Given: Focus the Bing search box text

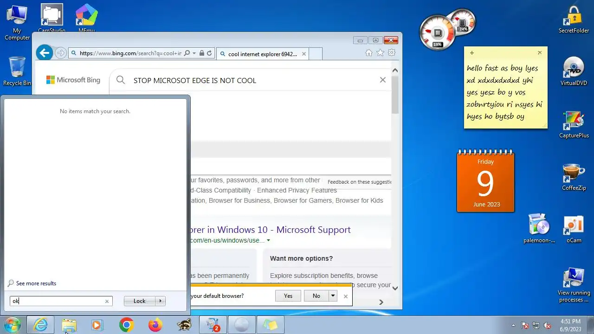Looking at the screenshot, I should (195, 80).
